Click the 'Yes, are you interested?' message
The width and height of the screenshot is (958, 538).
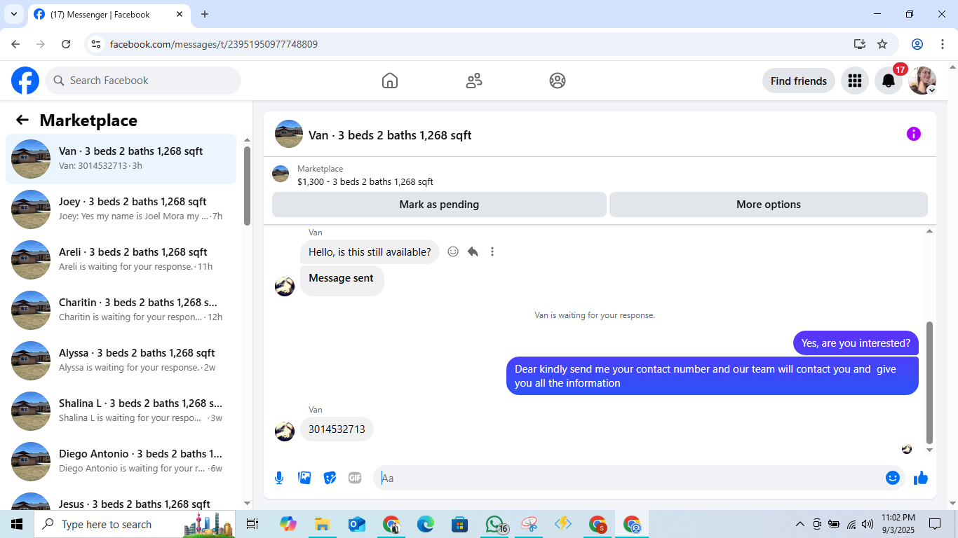click(856, 343)
